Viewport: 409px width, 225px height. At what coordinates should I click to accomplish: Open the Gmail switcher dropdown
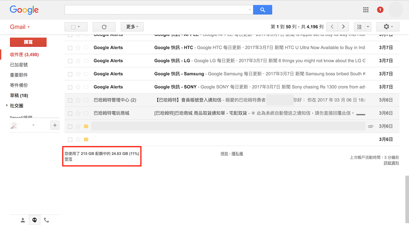20,27
